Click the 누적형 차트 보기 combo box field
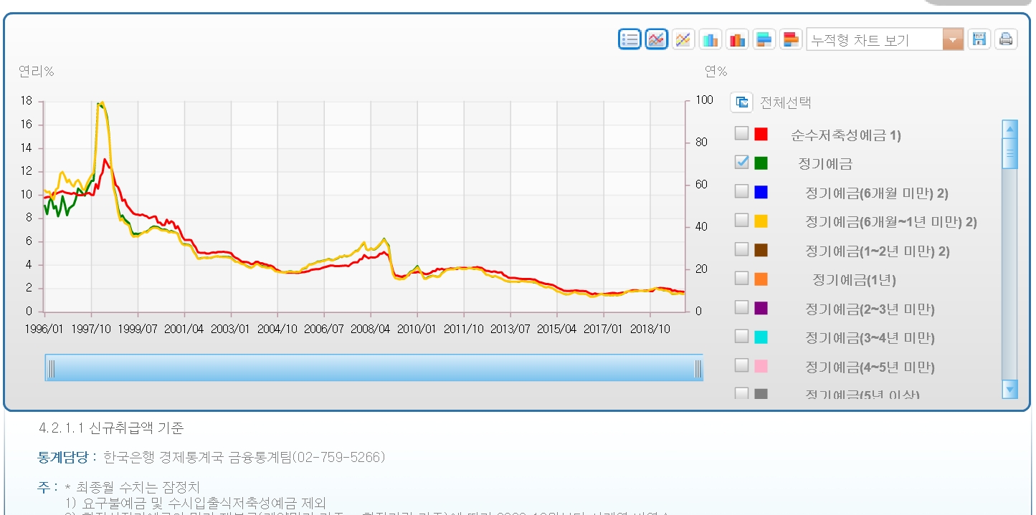Viewport: 1036px width, 515px height. coord(874,40)
